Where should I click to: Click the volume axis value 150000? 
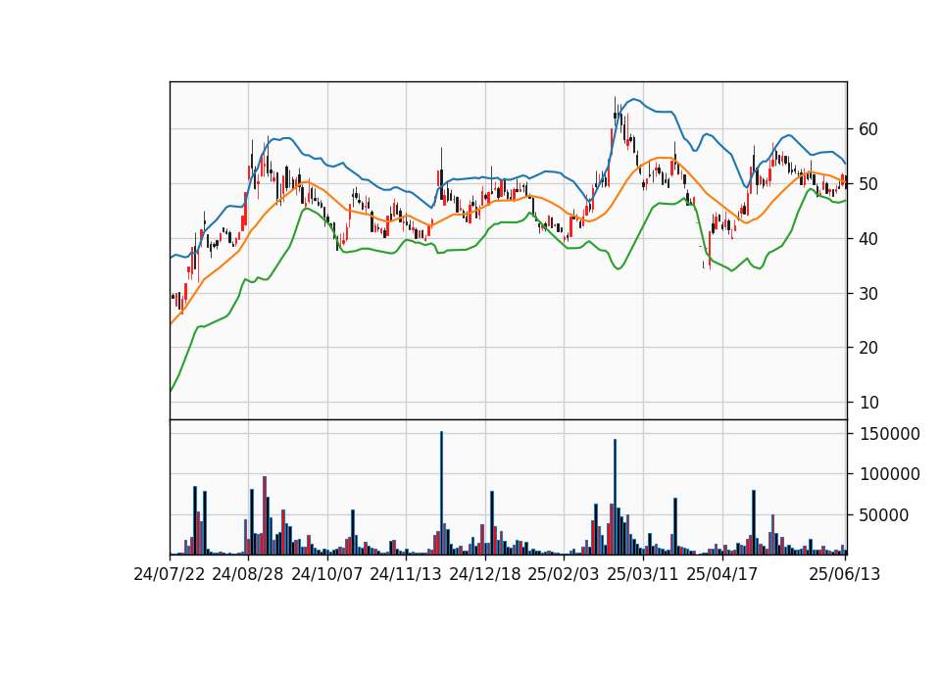(x=890, y=434)
